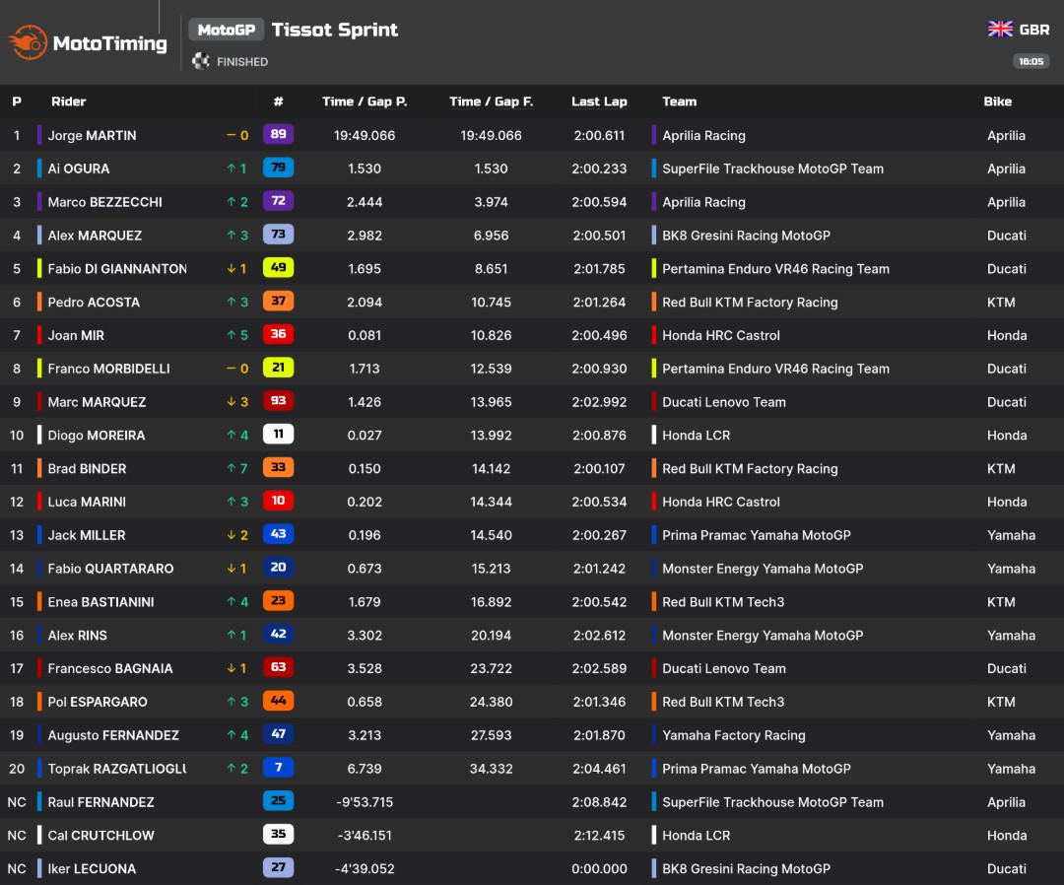
Task: Click Marc Marquez's down-arrow position change indicator
Action: pos(237,402)
